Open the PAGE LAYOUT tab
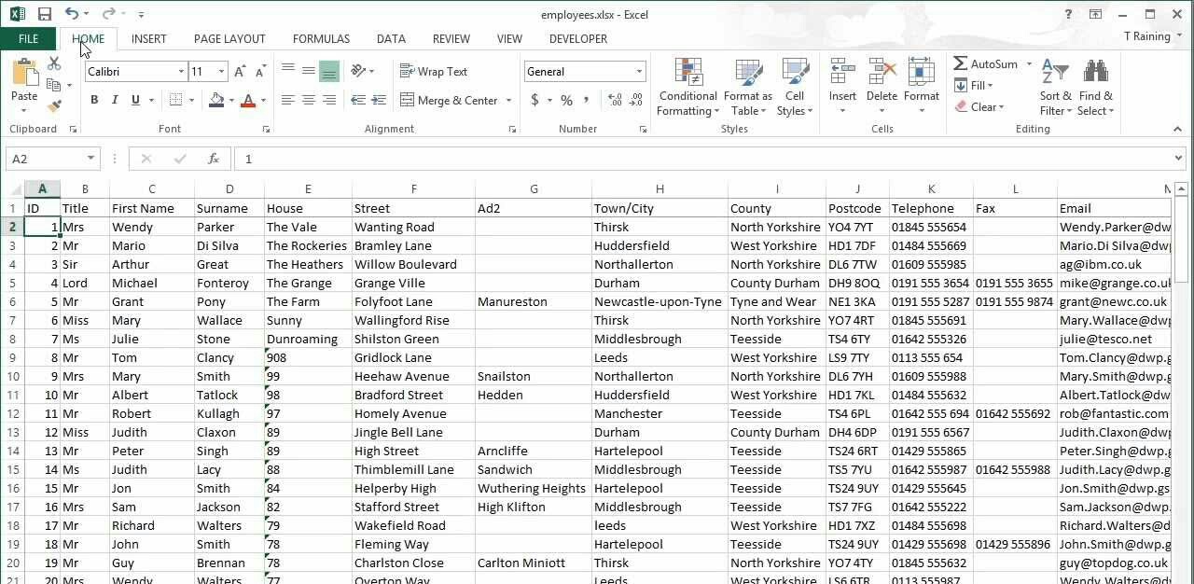Image resolution: width=1194 pixels, height=584 pixels. tap(229, 38)
